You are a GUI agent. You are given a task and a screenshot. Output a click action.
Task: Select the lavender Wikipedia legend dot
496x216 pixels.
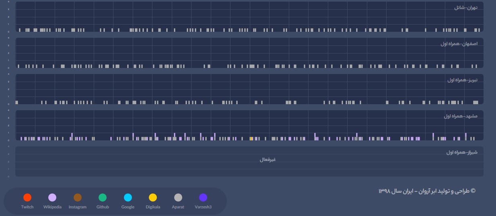click(52, 197)
